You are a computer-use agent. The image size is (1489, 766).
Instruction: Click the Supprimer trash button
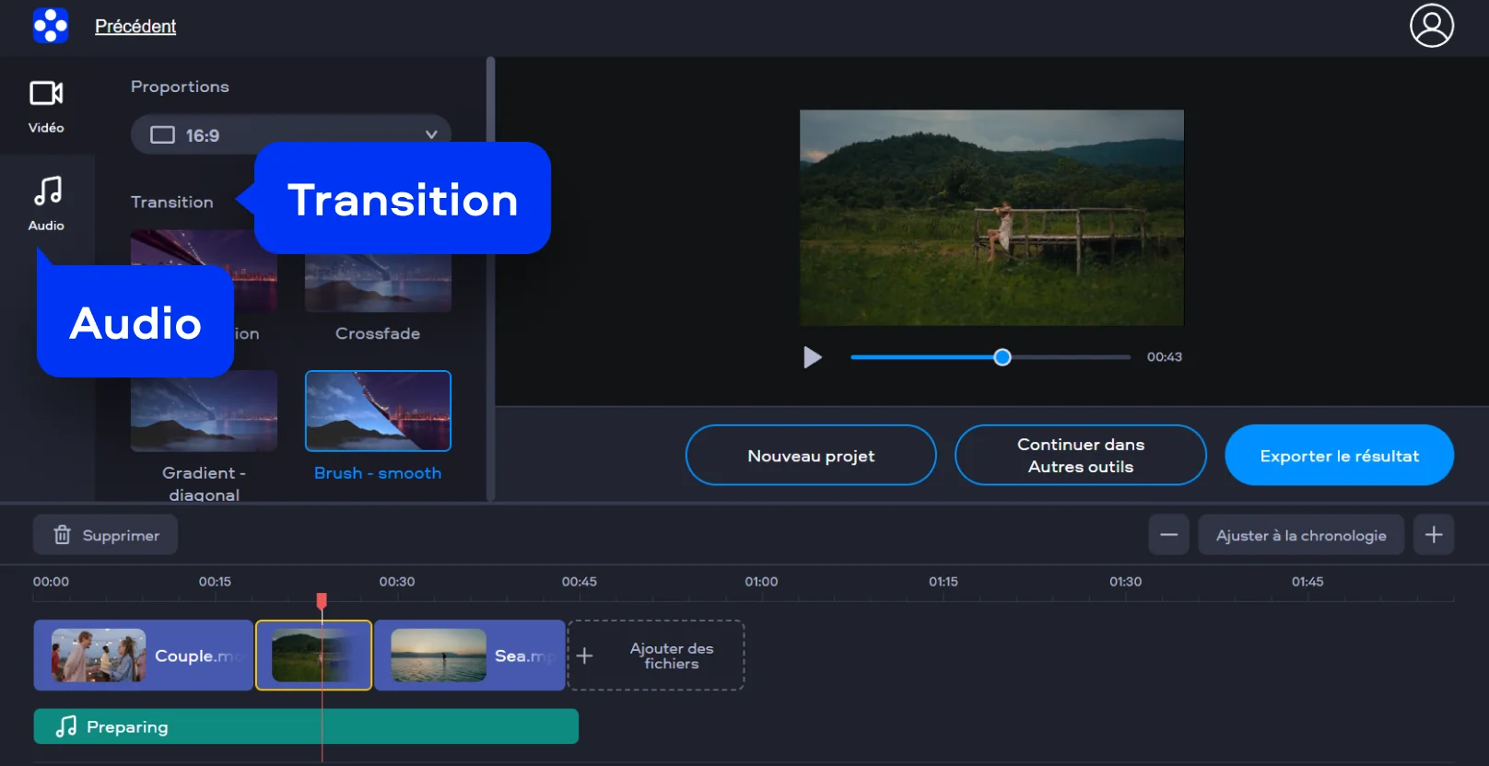[106, 535]
